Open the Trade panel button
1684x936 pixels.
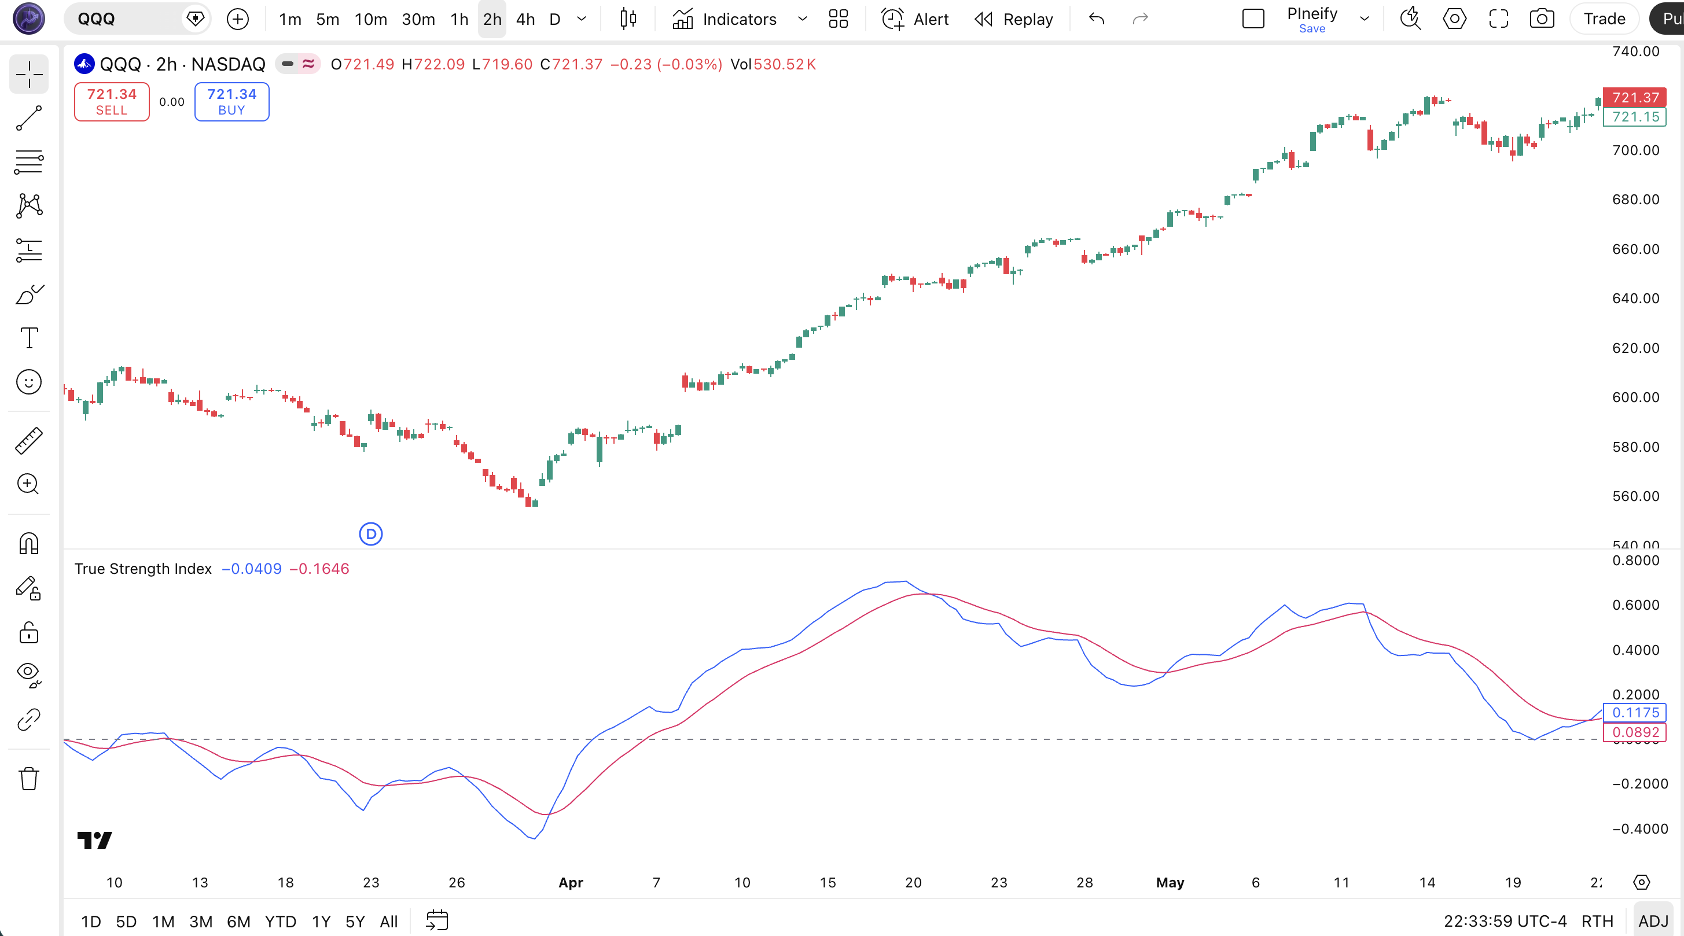1604,19
